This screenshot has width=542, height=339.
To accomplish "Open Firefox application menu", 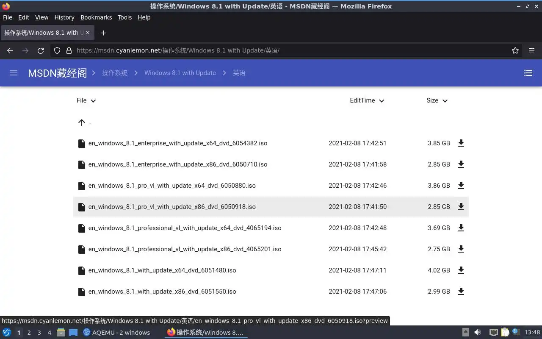I will (532, 50).
